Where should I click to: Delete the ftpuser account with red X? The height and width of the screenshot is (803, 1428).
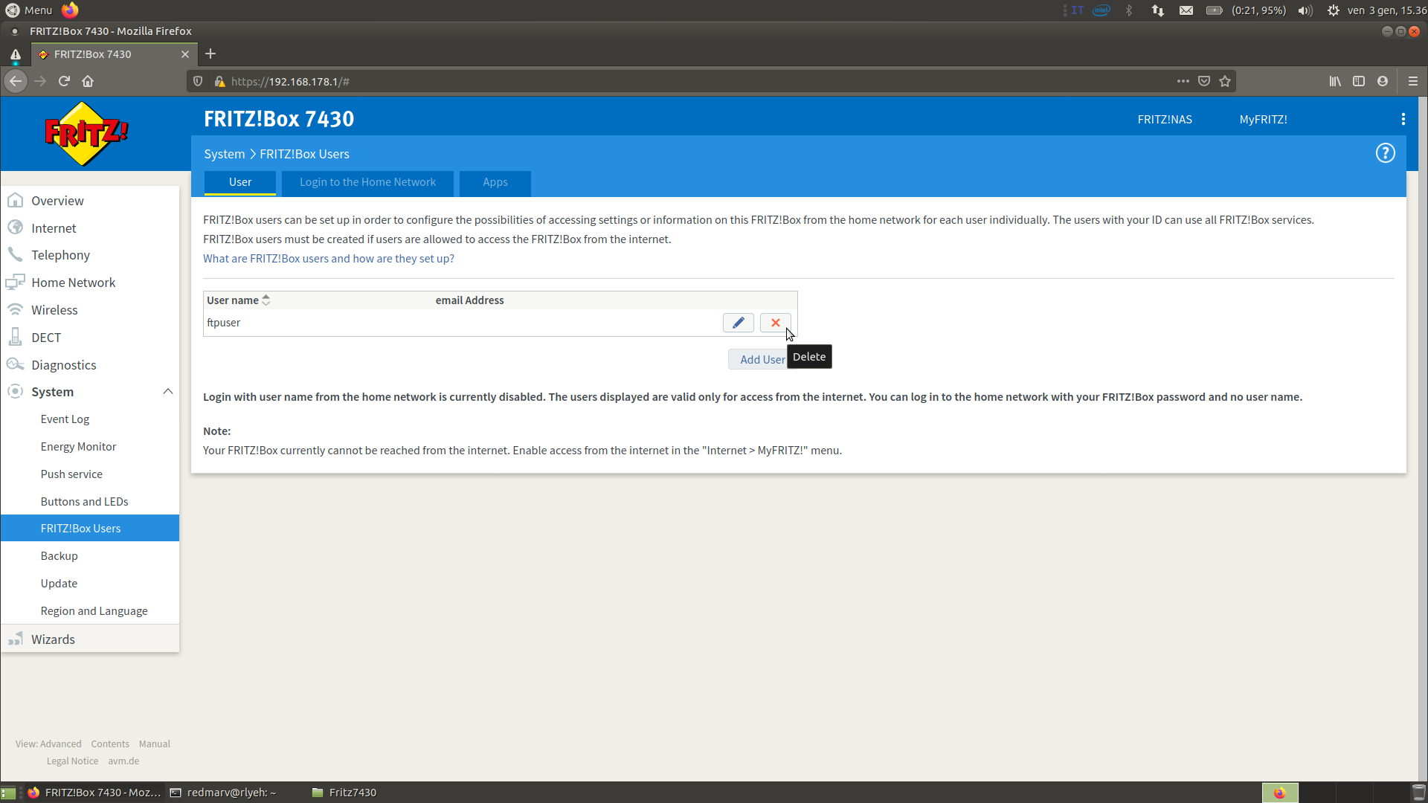pyautogui.click(x=775, y=323)
